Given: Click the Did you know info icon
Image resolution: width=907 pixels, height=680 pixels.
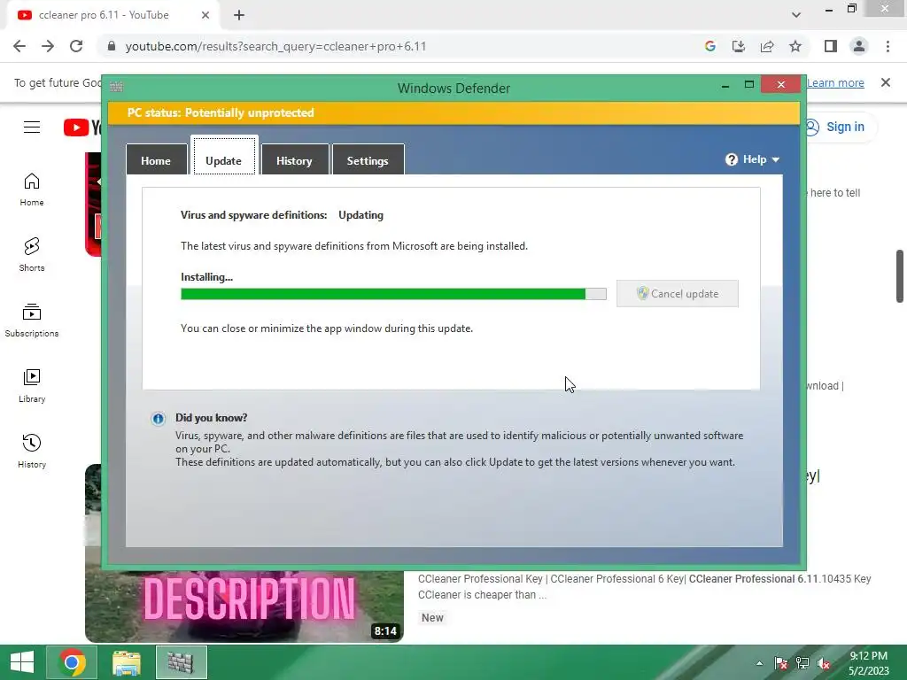Looking at the screenshot, I should coord(158,419).
